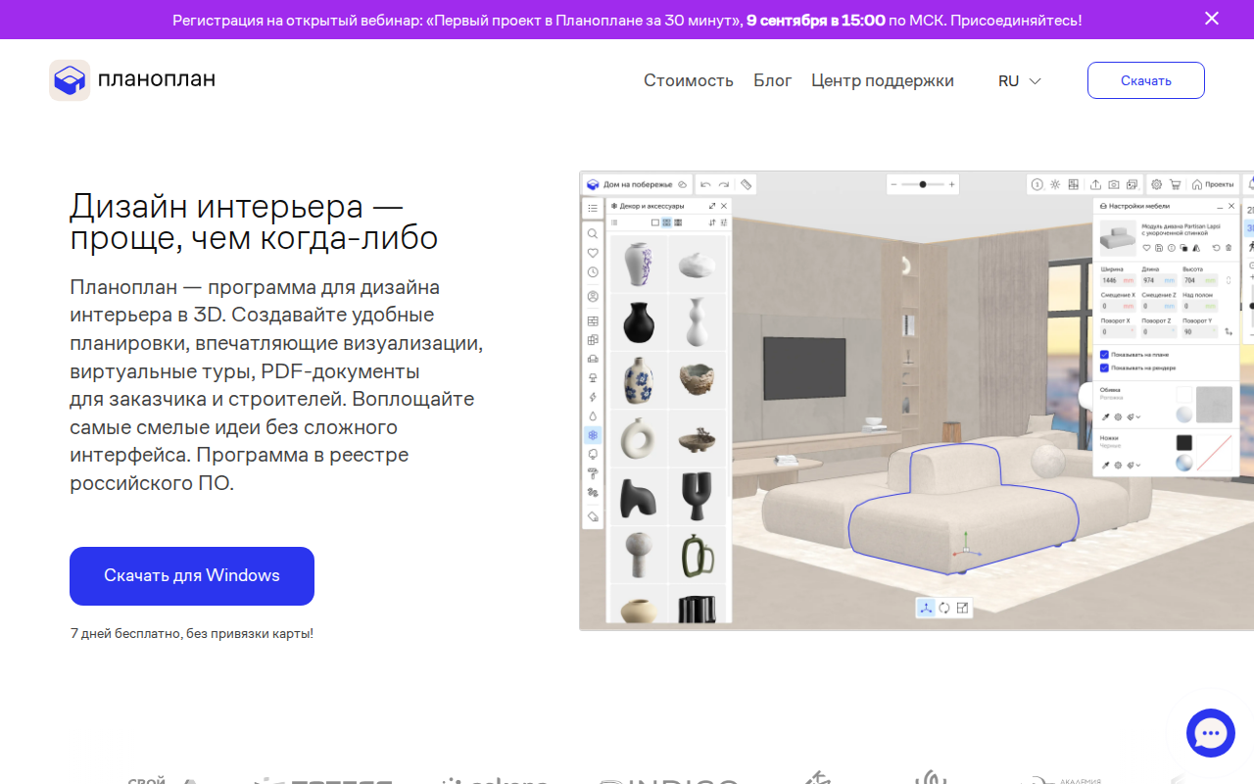This screenshot has height=784, width=1254.
Task: Select the sofa furniture category icon
Action: pos(593,359)
